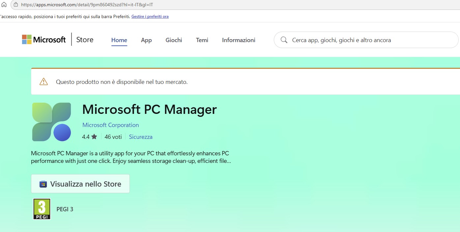Open the App tab
This screenshot has width=460, height=232.
pos(146,40)
